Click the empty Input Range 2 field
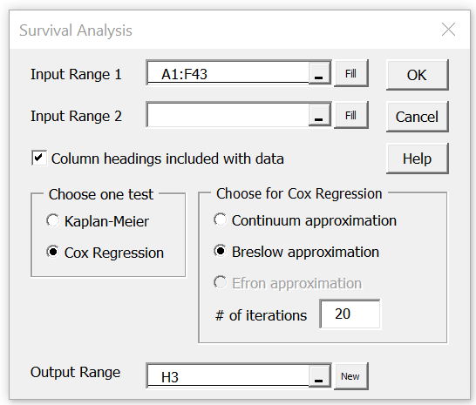Screen dimensions: 476x405 pyautogui.click(x=228, y=115)
